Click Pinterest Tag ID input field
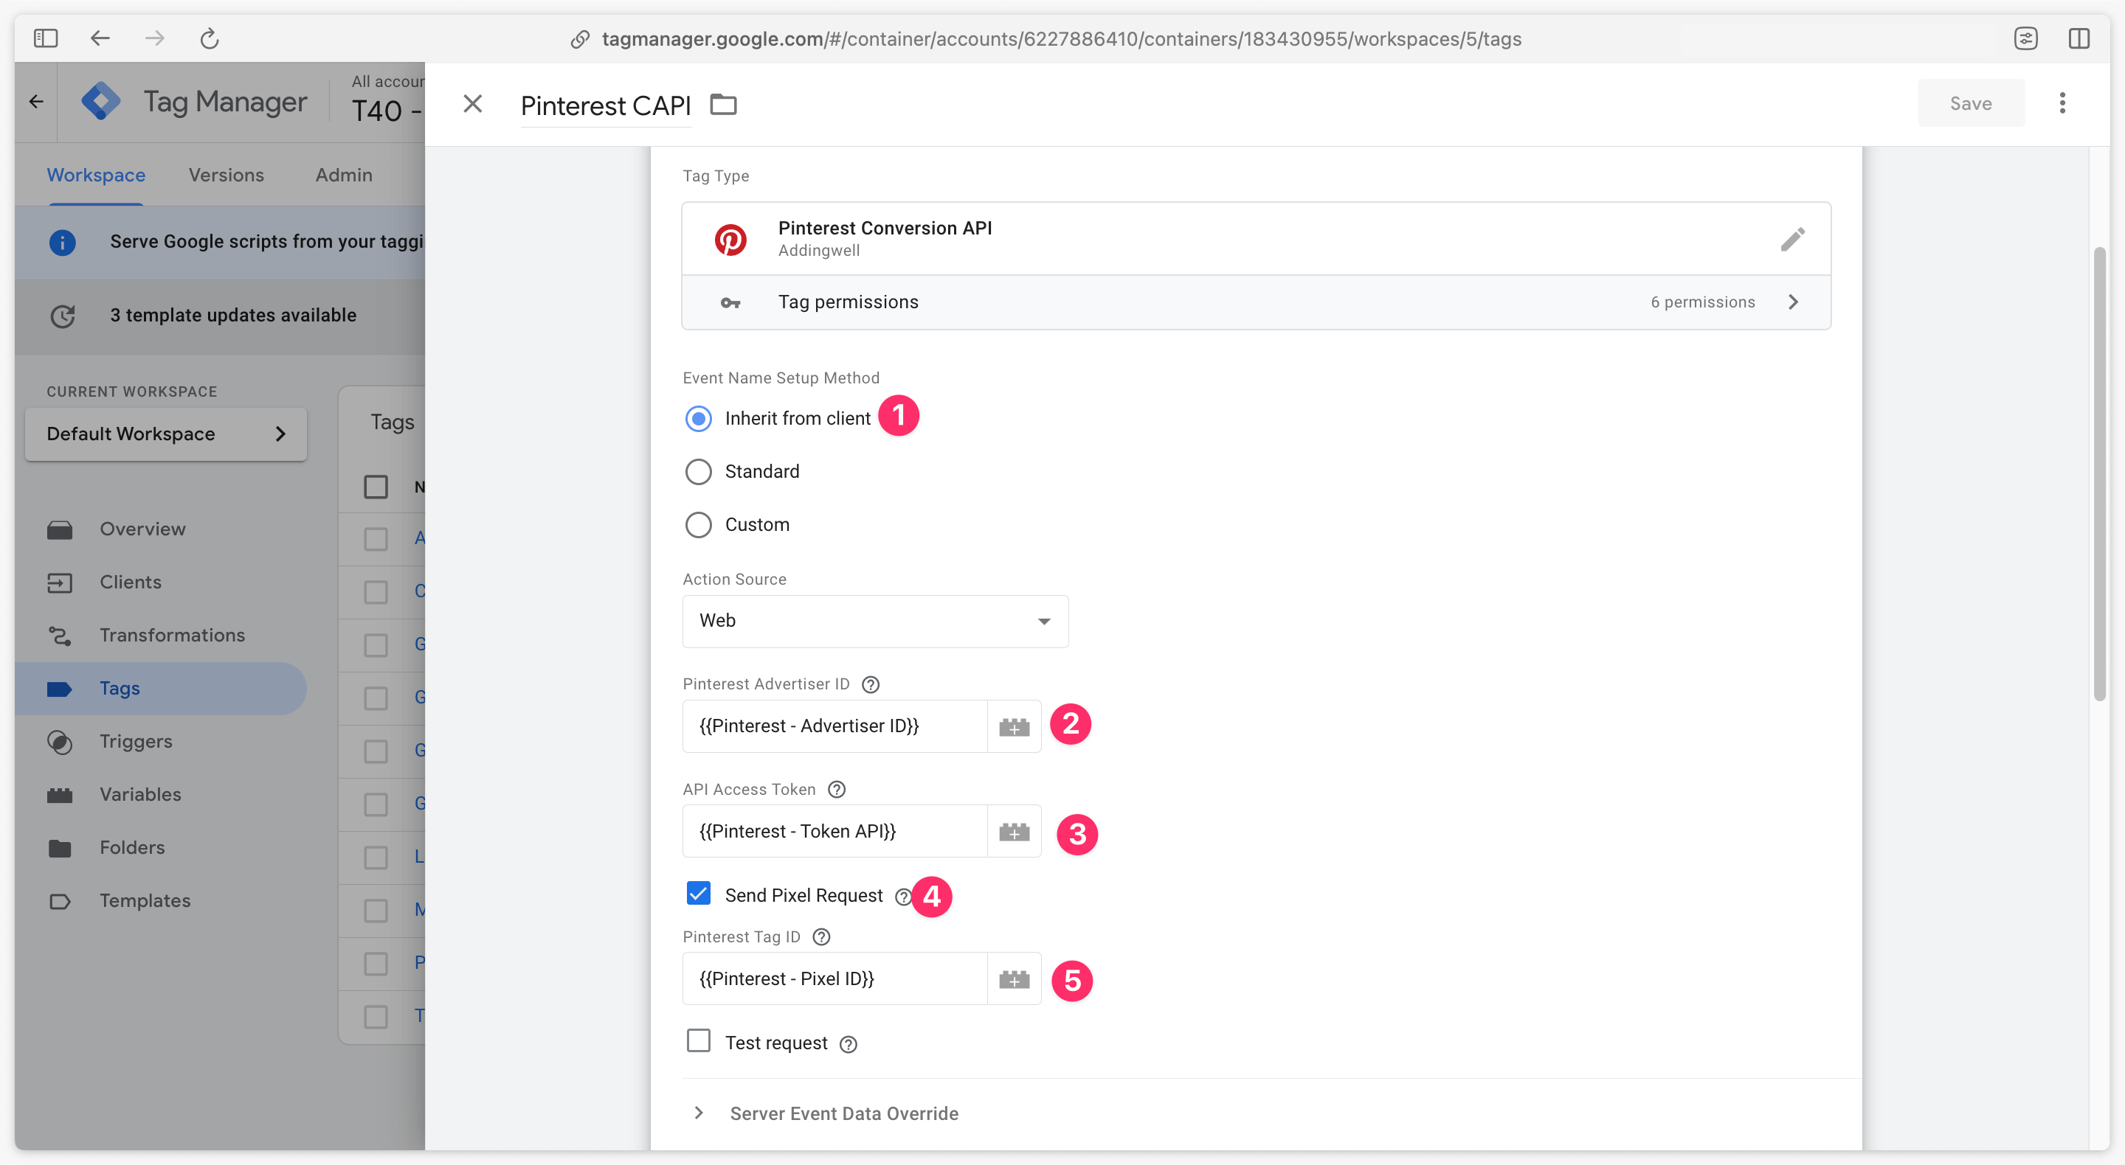Image resolution: width=2125 pixels, height=1165 pixels. pos(834,979)
